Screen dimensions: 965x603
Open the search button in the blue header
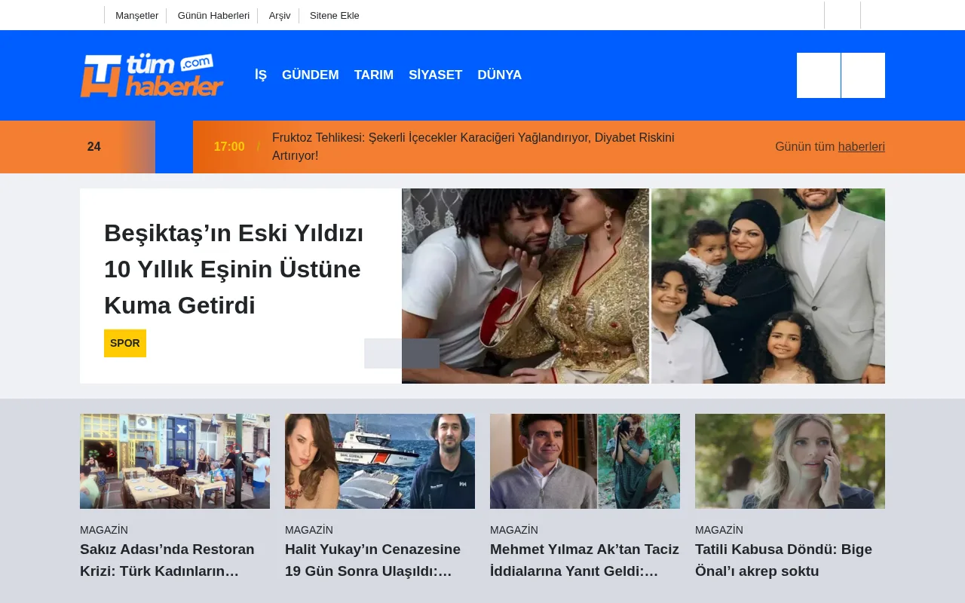pos(819,75)
